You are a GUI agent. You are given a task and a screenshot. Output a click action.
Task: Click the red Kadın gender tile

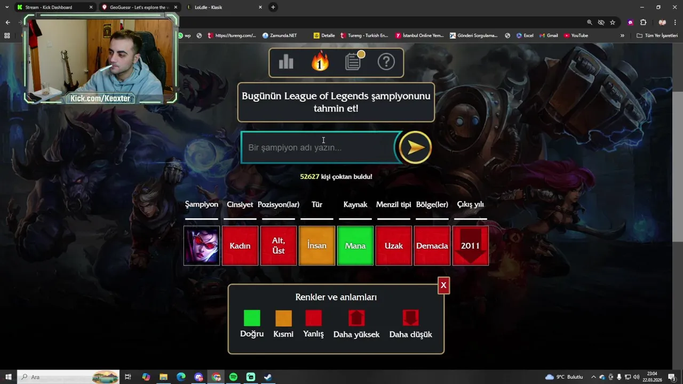(x=240, y=246)
